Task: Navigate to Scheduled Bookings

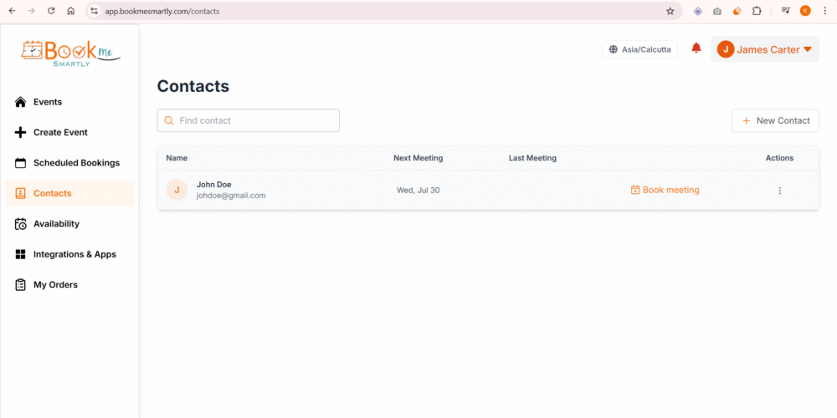Action: (76, 163)
